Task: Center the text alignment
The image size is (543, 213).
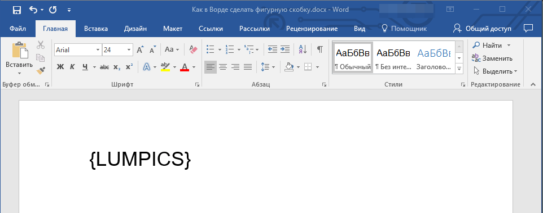Action: coord(222,67)
